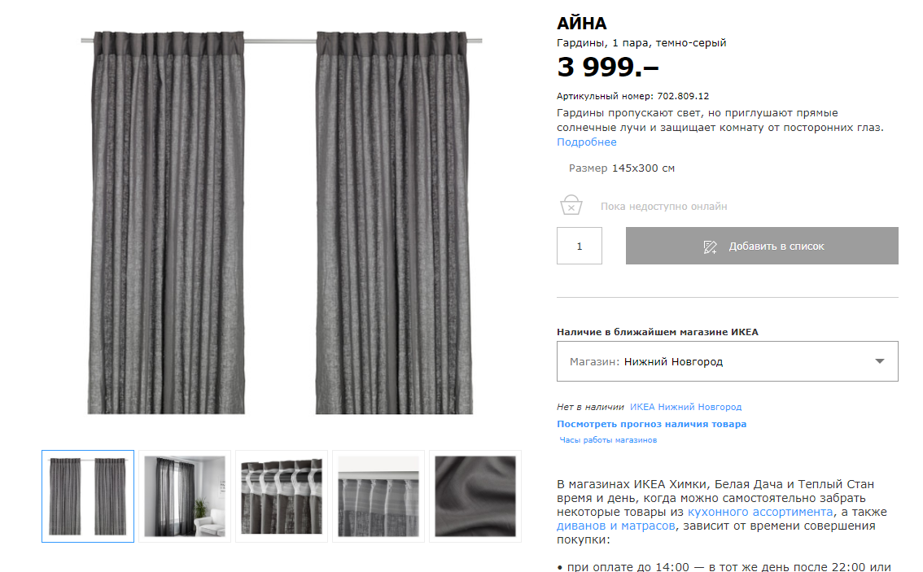The width and height of the screenshot is (923, 572).
Task: Open the Часы работы магазинов link
Action: (608, 439)
